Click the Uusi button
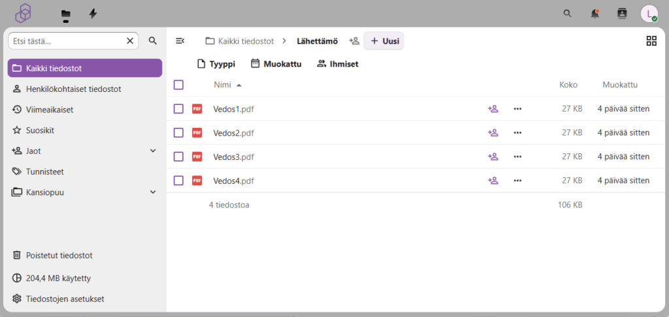 [x=384, y=41]
